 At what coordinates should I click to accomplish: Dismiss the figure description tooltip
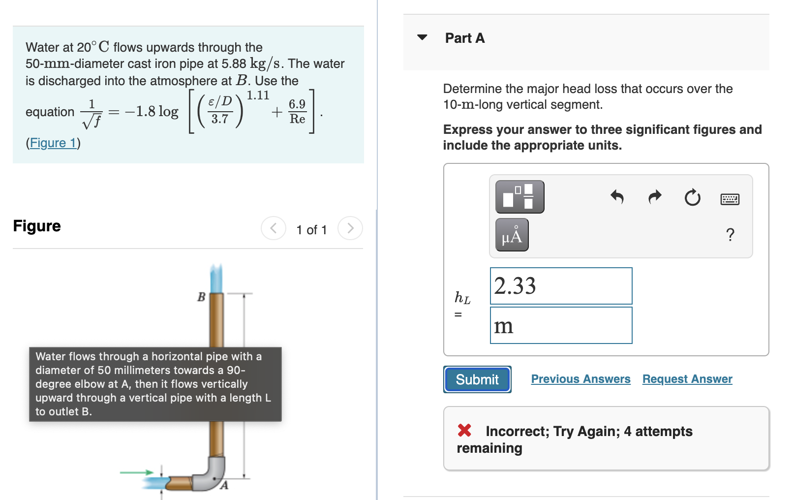154,384
